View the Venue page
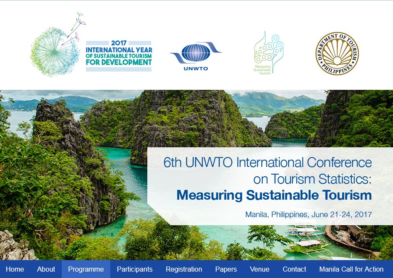The width and height of the screenshot is (393, 278). pyautogui.click(x=260, y=269)
